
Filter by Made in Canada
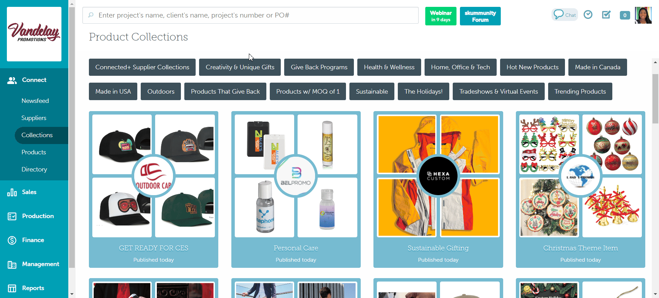(597, 67)
